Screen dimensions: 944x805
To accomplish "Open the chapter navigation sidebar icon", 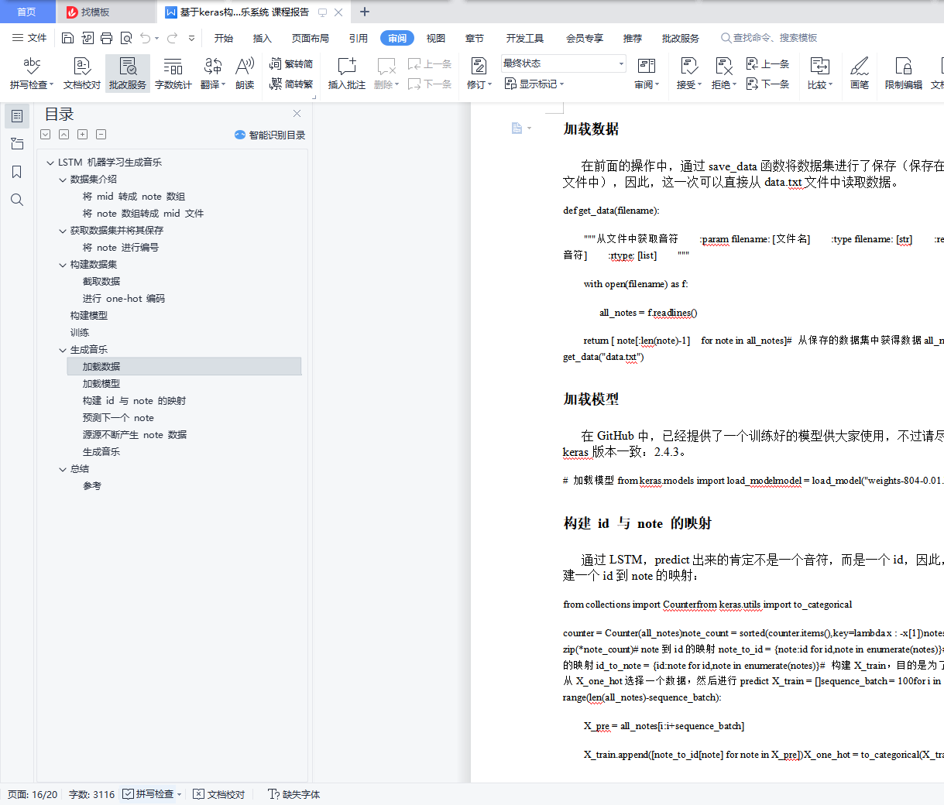I will coord(17,144).
